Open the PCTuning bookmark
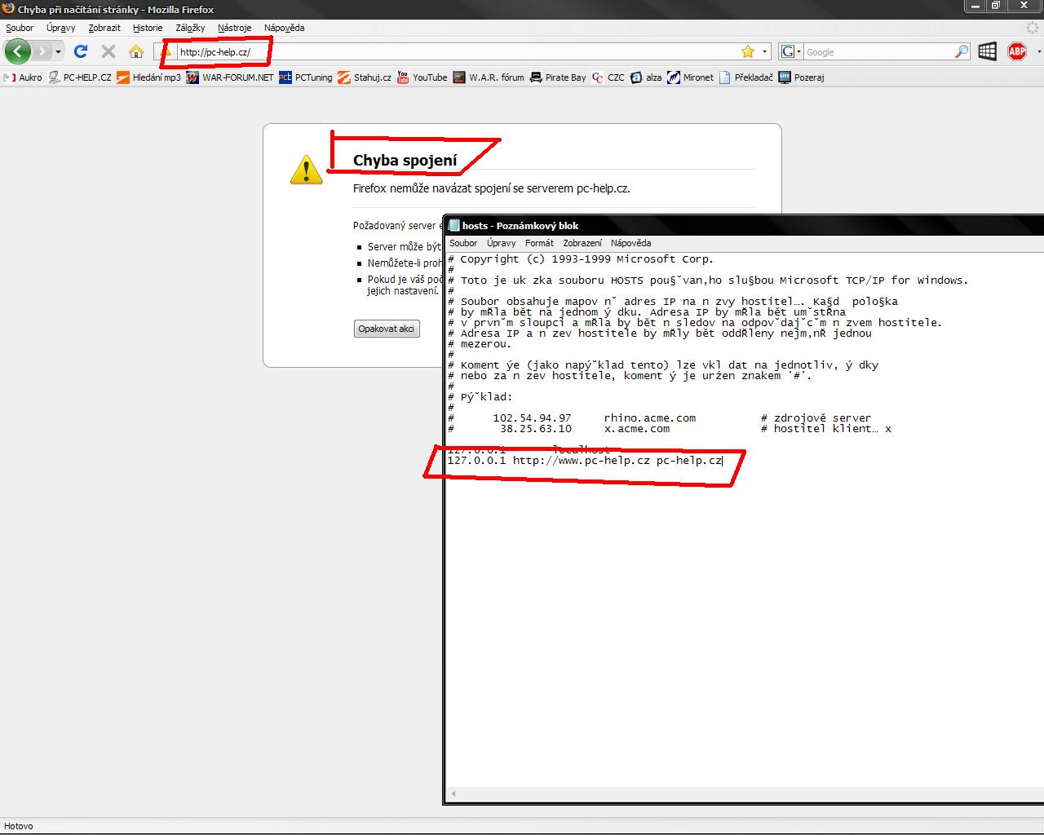 tap(306, 77)
